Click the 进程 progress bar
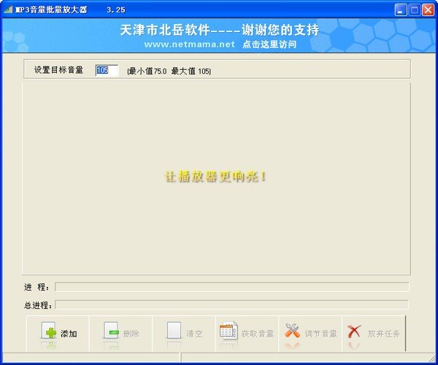This screenshot has width=438, height=365. (232, 287)
